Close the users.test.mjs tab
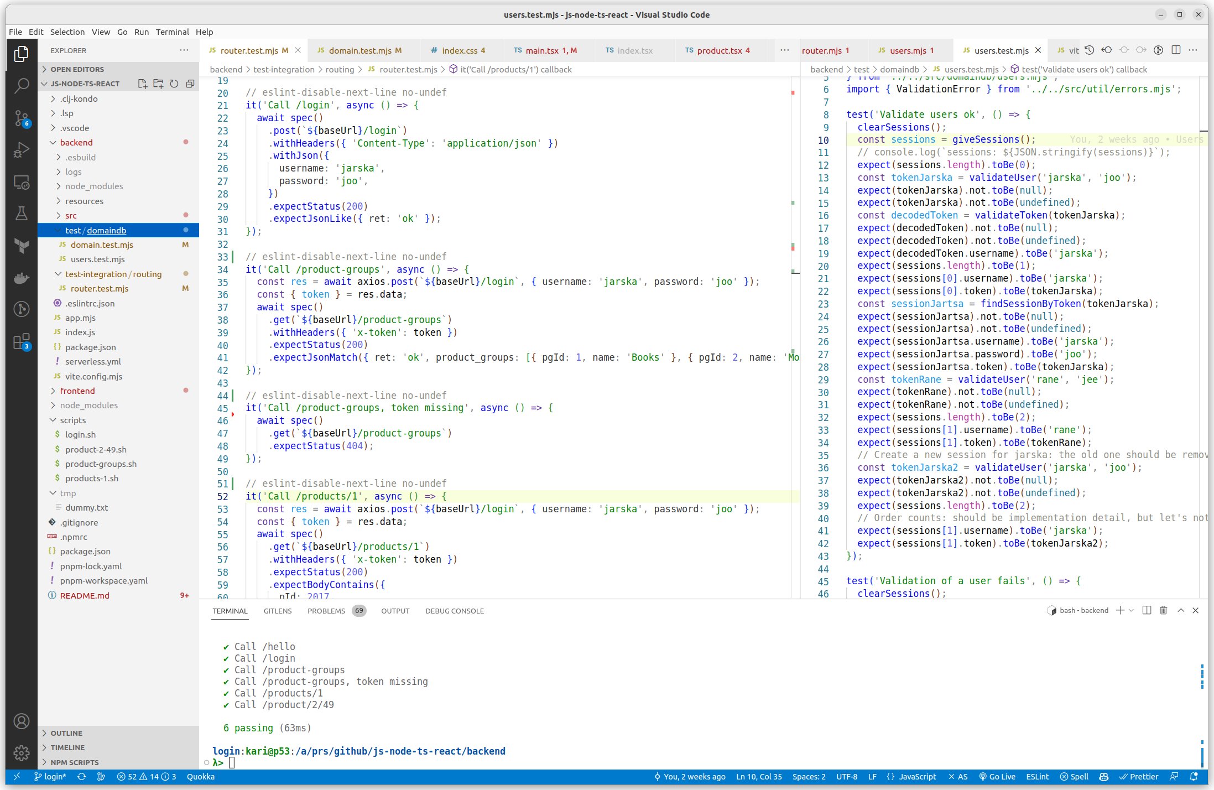1214x790 pixels. coord(1038,50)
